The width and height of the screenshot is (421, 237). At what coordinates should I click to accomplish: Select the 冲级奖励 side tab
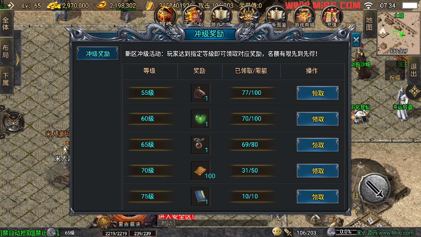(x=98, y=54)
